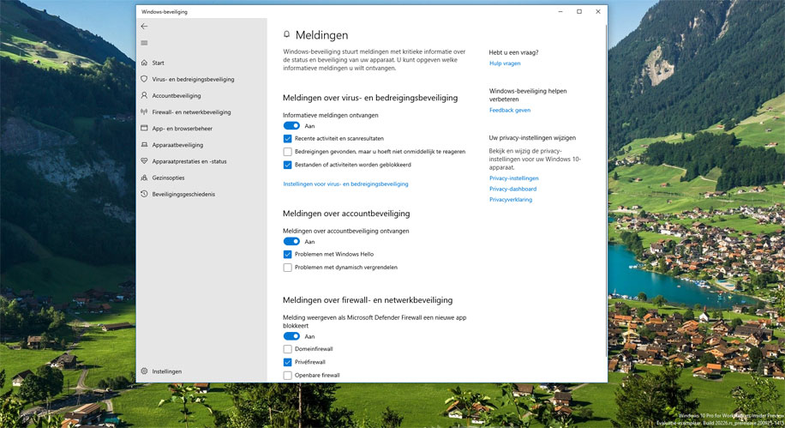Click the Gezinsopties family icon
The height and width of the screenshot is (428, 785).
coord(144,178)
